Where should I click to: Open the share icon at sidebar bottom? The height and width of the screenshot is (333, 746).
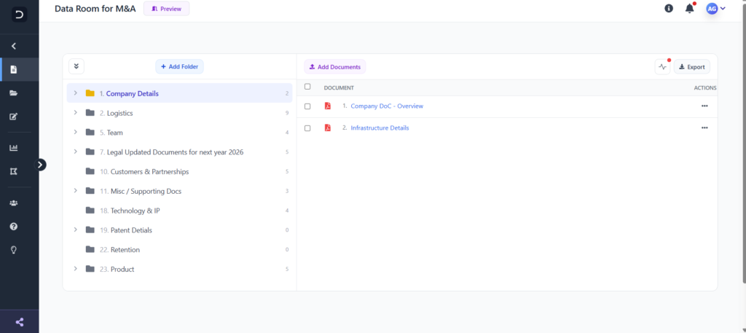pyautogui.click(x=20, y=322)
